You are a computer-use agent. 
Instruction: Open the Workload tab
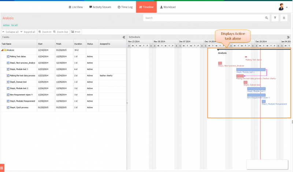[x=168, y=7]
